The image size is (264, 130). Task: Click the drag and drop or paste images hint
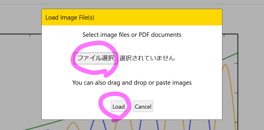132,83
